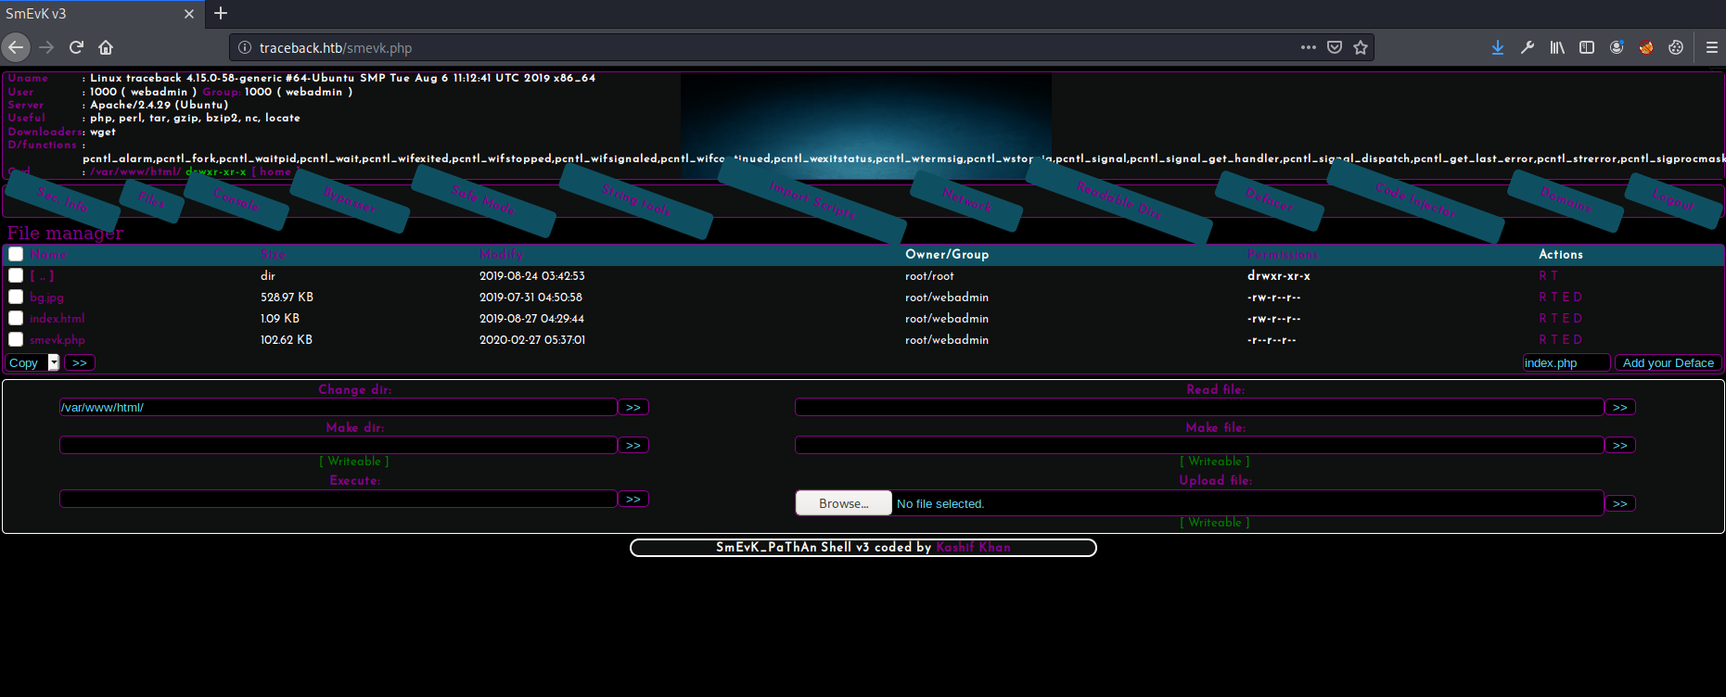Select the smevk.php row checkbox
Viewport: 1726px width, 697px height.
(x=16, y=339)
